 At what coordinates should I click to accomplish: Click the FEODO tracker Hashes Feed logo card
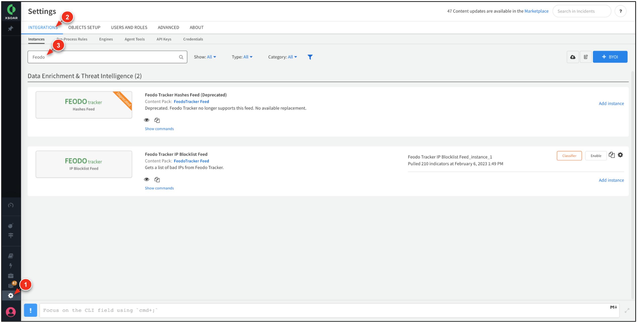coord(84,105)
